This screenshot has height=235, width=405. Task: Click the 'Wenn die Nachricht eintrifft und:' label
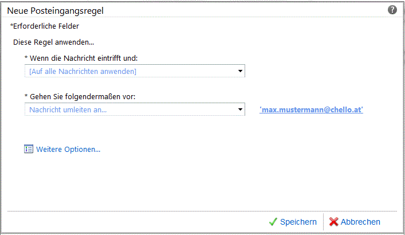click(x=82, y=58)
